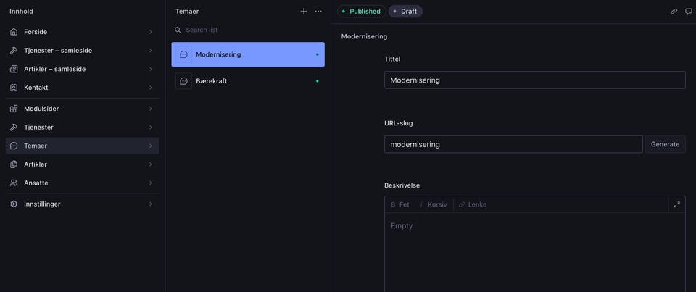Click the Innstillinger gear icon
This screenshot has width=696, height=292.
tap(14, 204)
